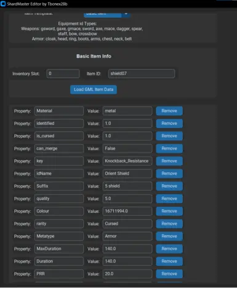Remove the quality property row
This screenshot has width=237, height=288.
click(x=169, y=199)
